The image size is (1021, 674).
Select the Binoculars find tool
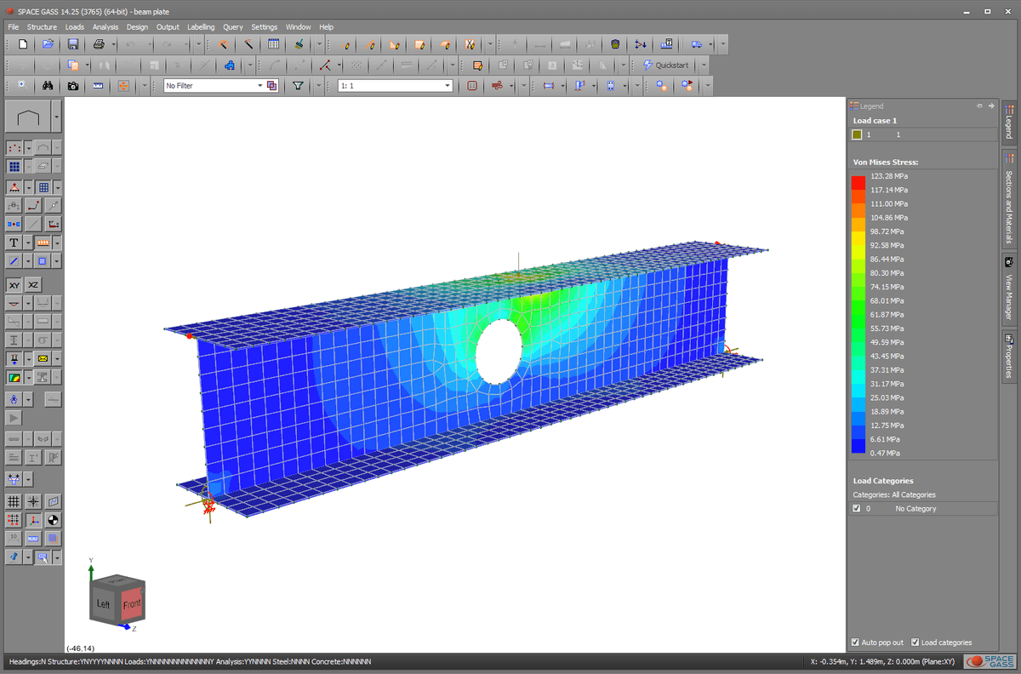(48, 85)
